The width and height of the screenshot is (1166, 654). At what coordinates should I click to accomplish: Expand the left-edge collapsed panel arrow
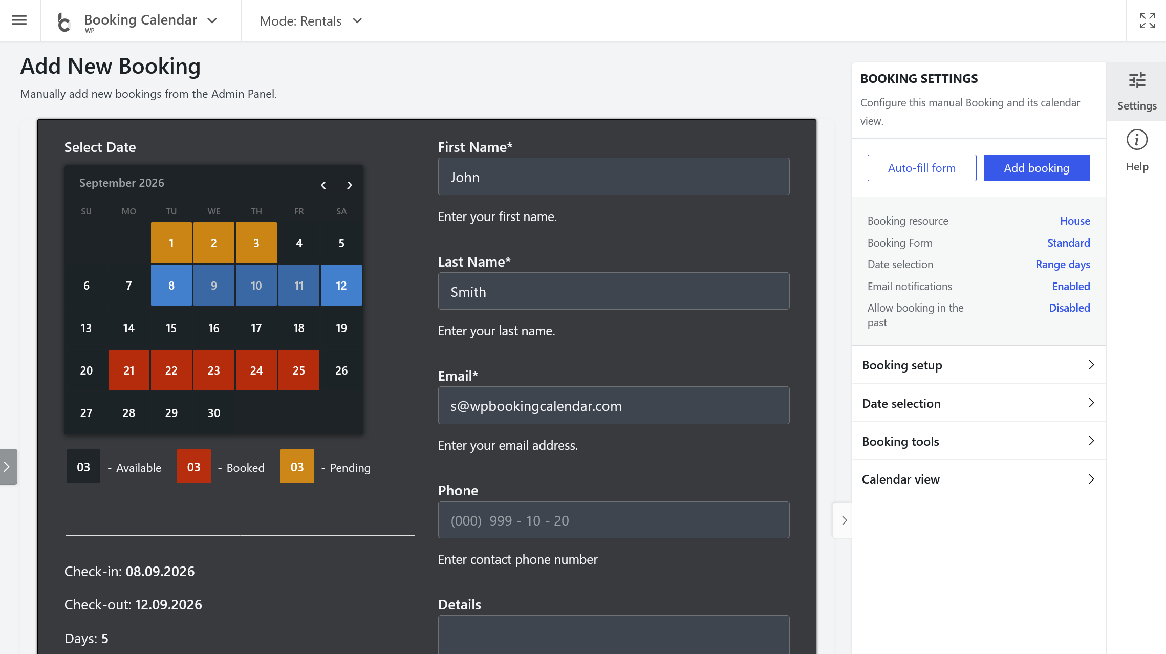coord(8,467)
